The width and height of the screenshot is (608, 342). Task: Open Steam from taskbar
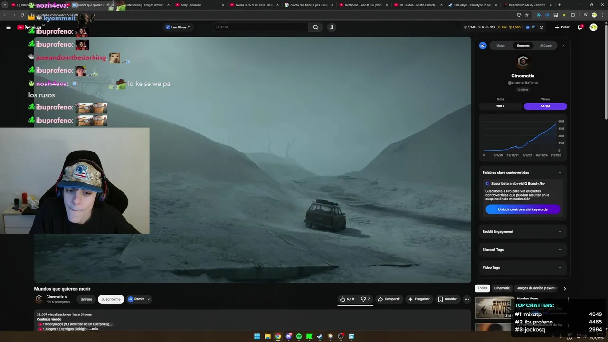320,336
